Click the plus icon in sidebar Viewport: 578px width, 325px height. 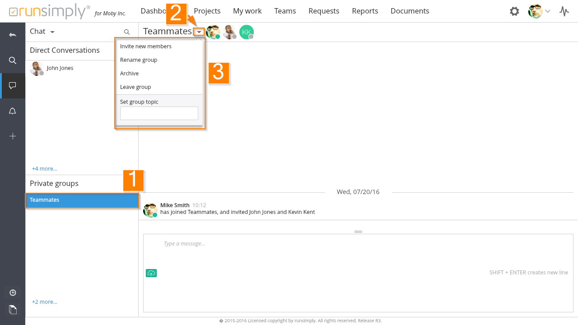tap(13, 136)
